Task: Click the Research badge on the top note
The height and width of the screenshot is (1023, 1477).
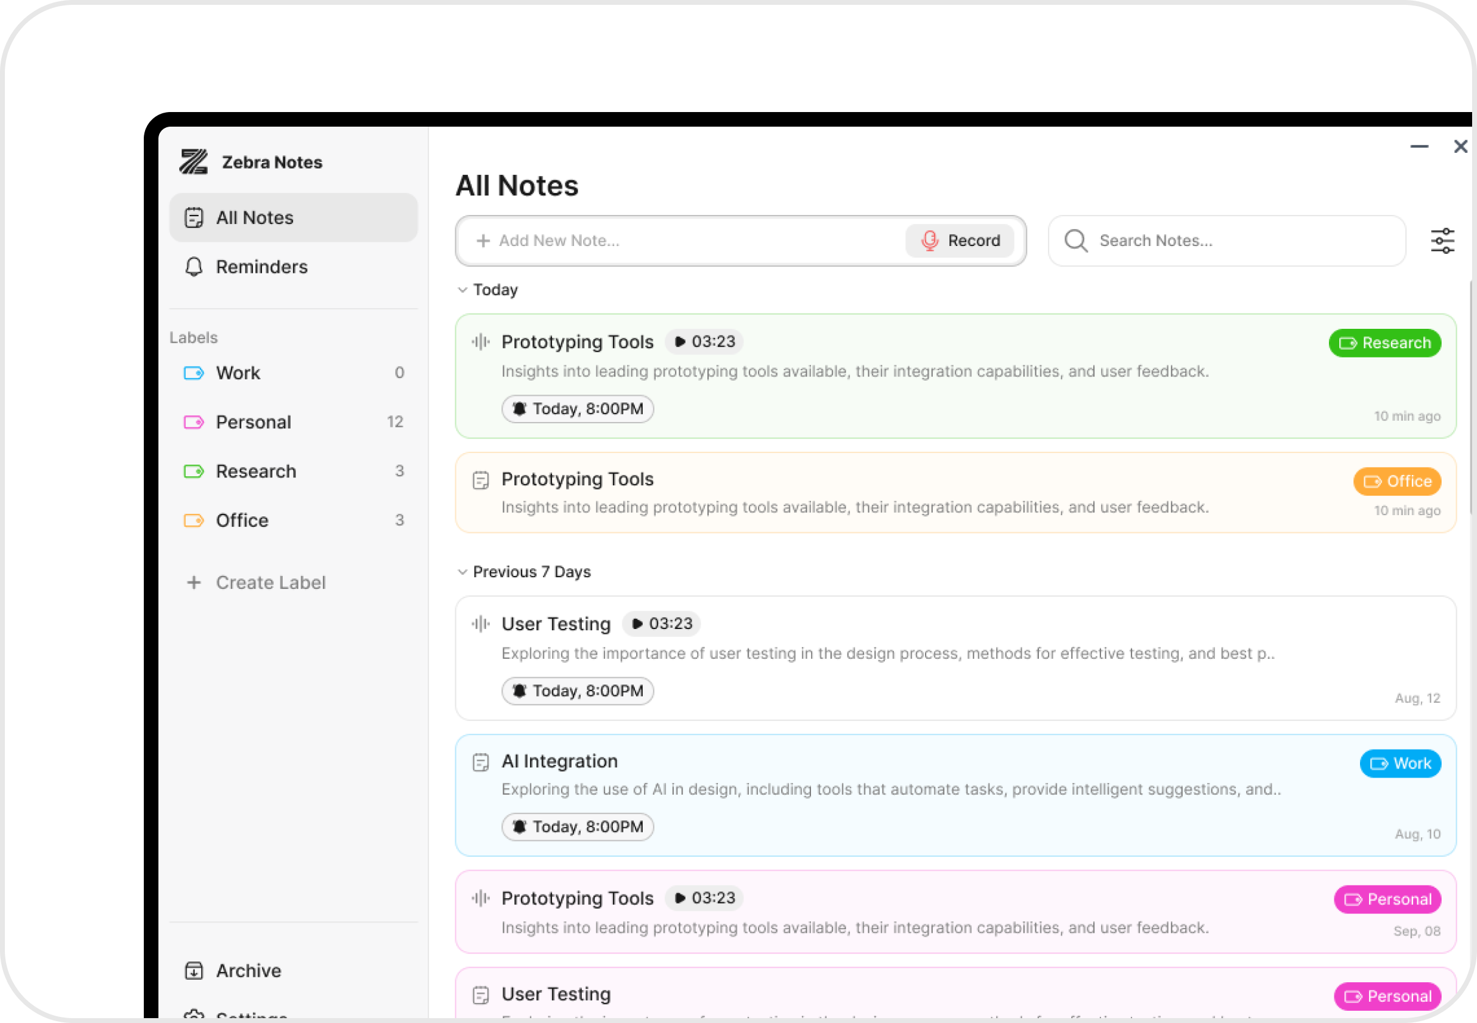Action: coord(1384,343)
